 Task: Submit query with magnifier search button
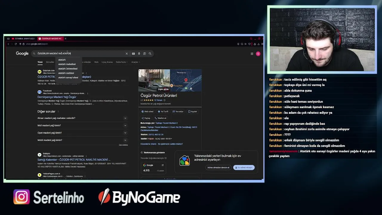[x=150, y=53]
